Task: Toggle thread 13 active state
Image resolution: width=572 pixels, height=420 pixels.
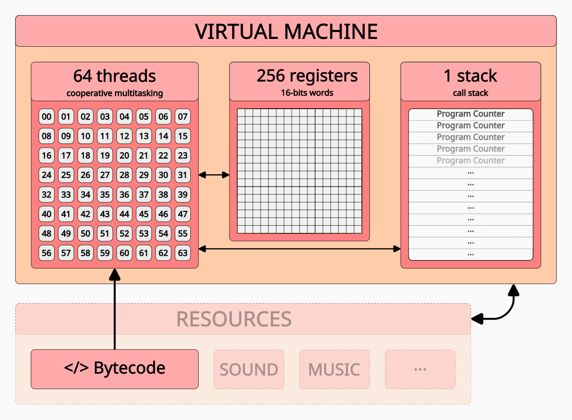Action: [x=144, y=136]
